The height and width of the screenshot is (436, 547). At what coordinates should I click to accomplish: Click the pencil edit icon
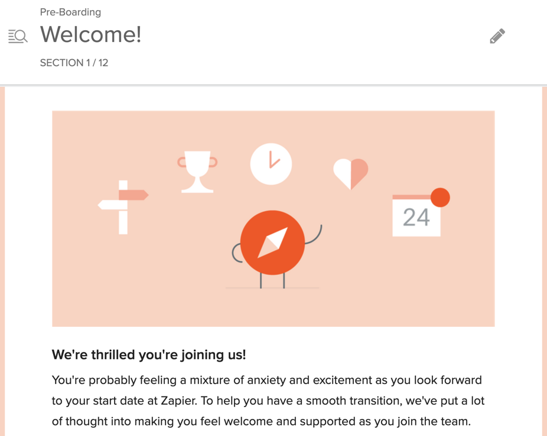click(x=497, y=36)
